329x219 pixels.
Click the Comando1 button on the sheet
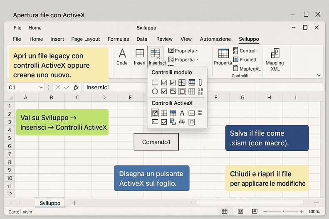pyautogui.click(x=156, y=142)
